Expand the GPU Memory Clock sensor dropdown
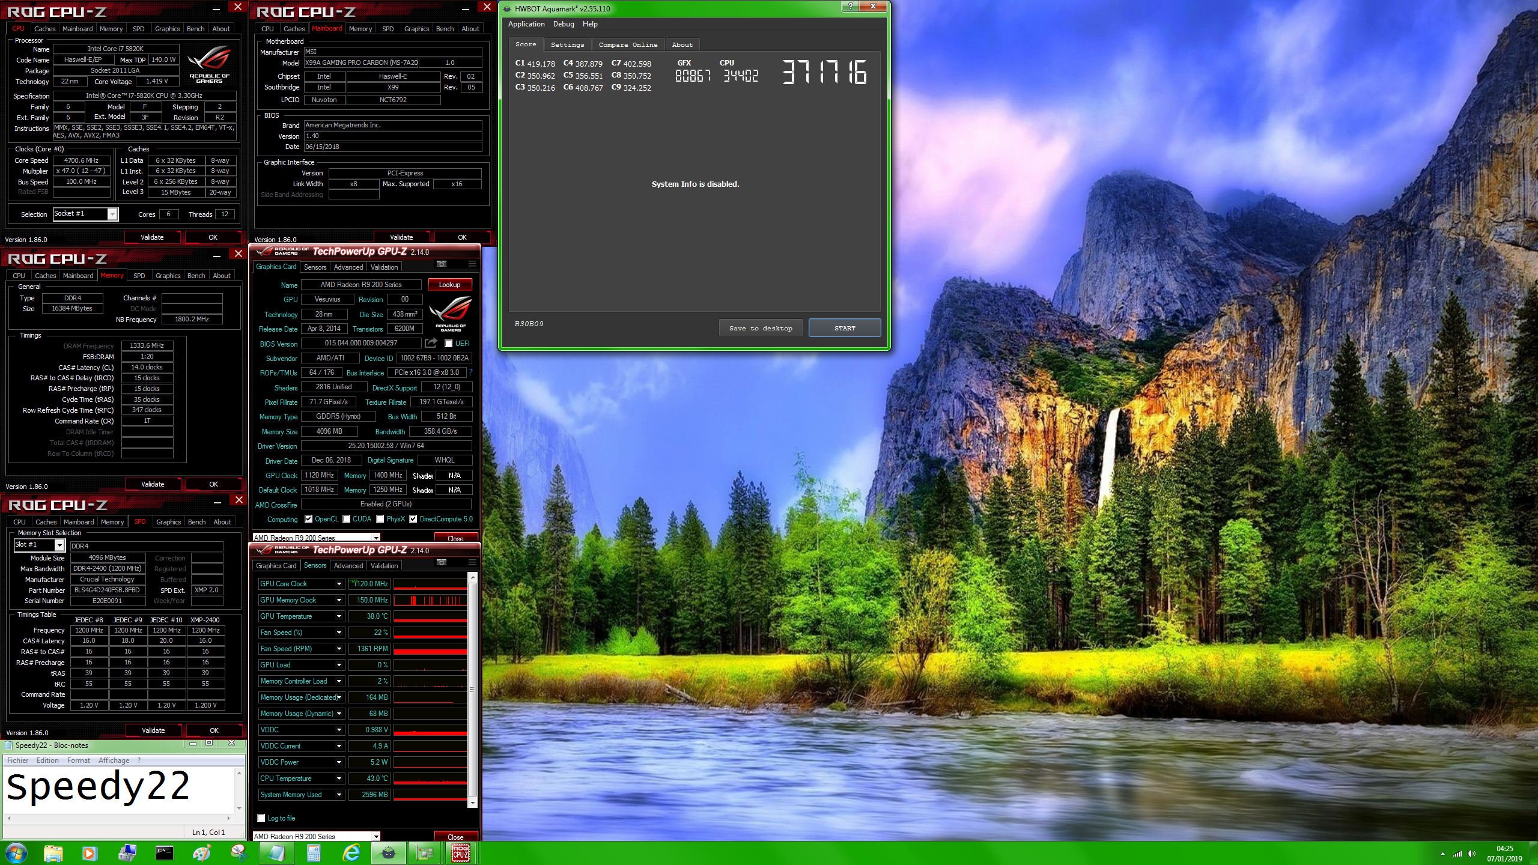Screen dimensions: 1538x865 (339, 600)
